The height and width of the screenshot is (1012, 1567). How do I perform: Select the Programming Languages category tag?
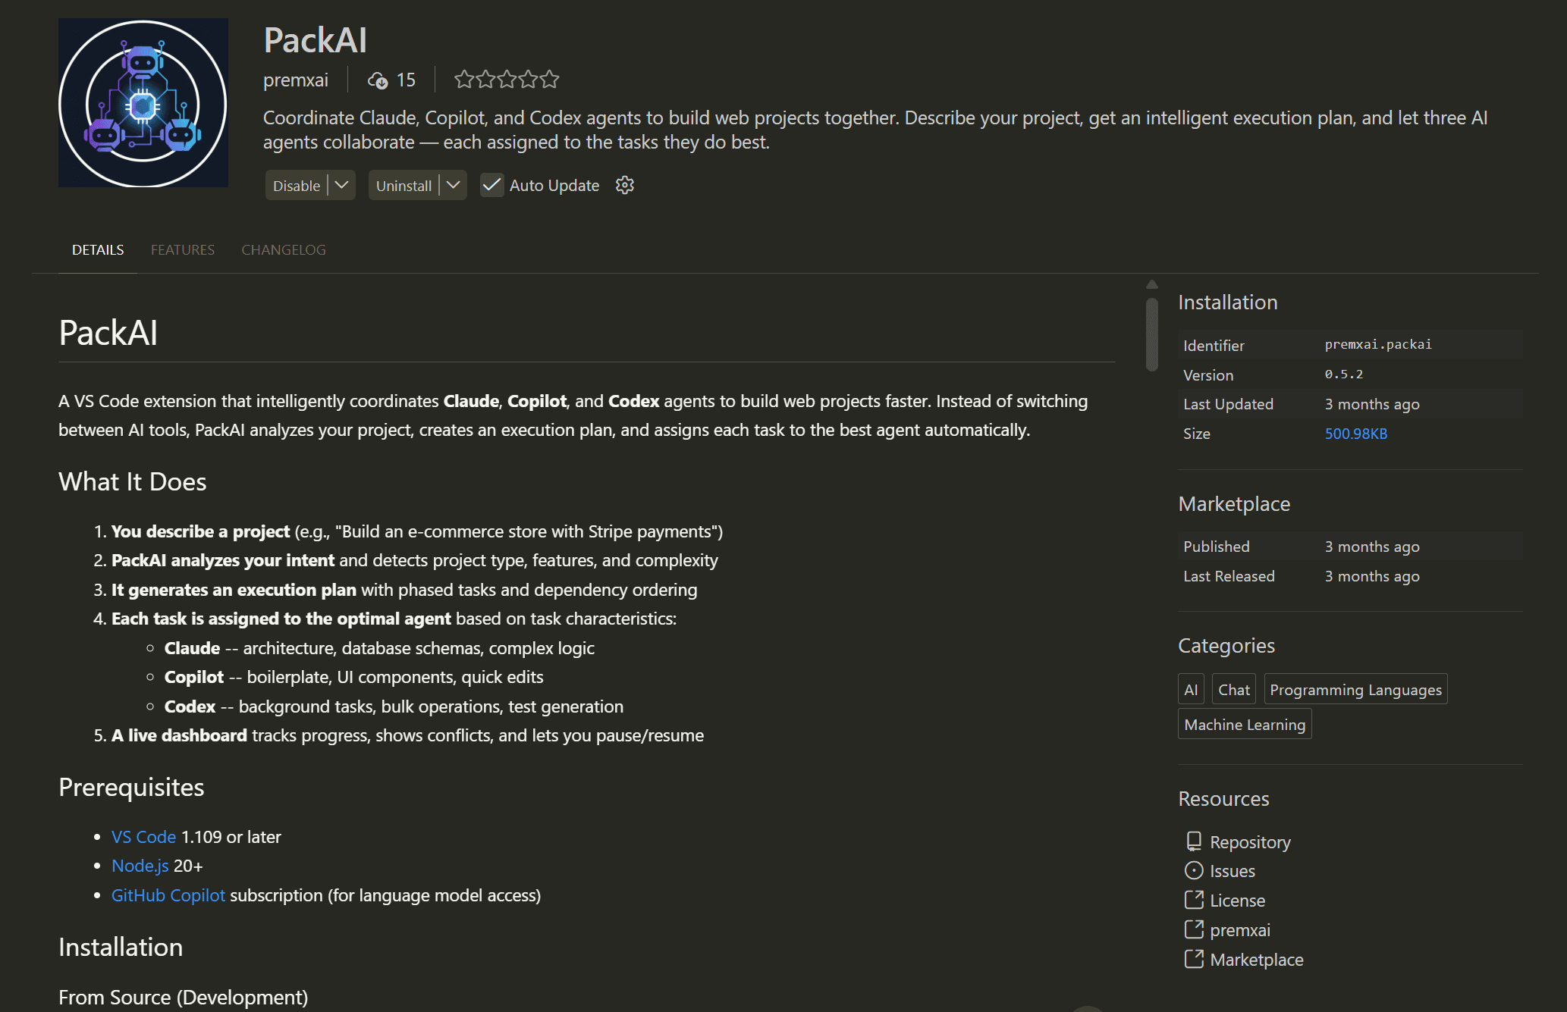point(1355,689)
